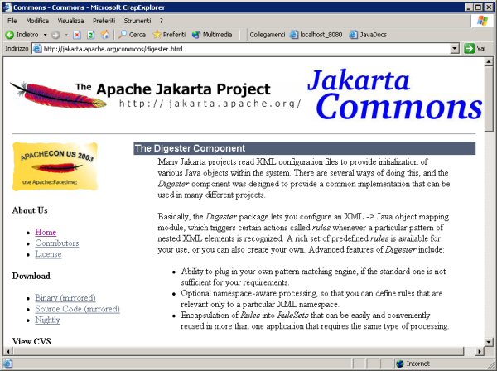Click the Jakarta Commons banner logo
The width and height of the screenshot is (497, 371).
(394, 94)
